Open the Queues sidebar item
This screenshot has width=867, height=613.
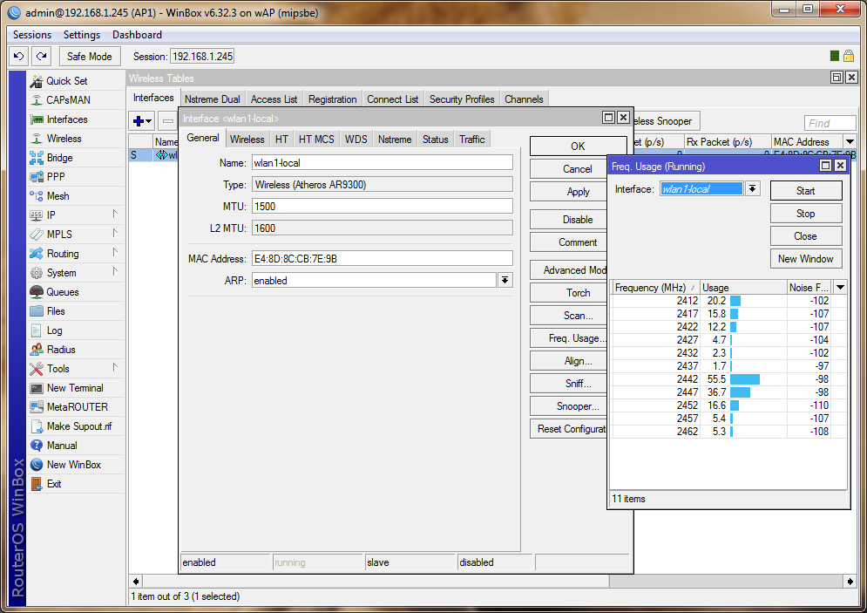pyautogui.click(x=62, y=292)
